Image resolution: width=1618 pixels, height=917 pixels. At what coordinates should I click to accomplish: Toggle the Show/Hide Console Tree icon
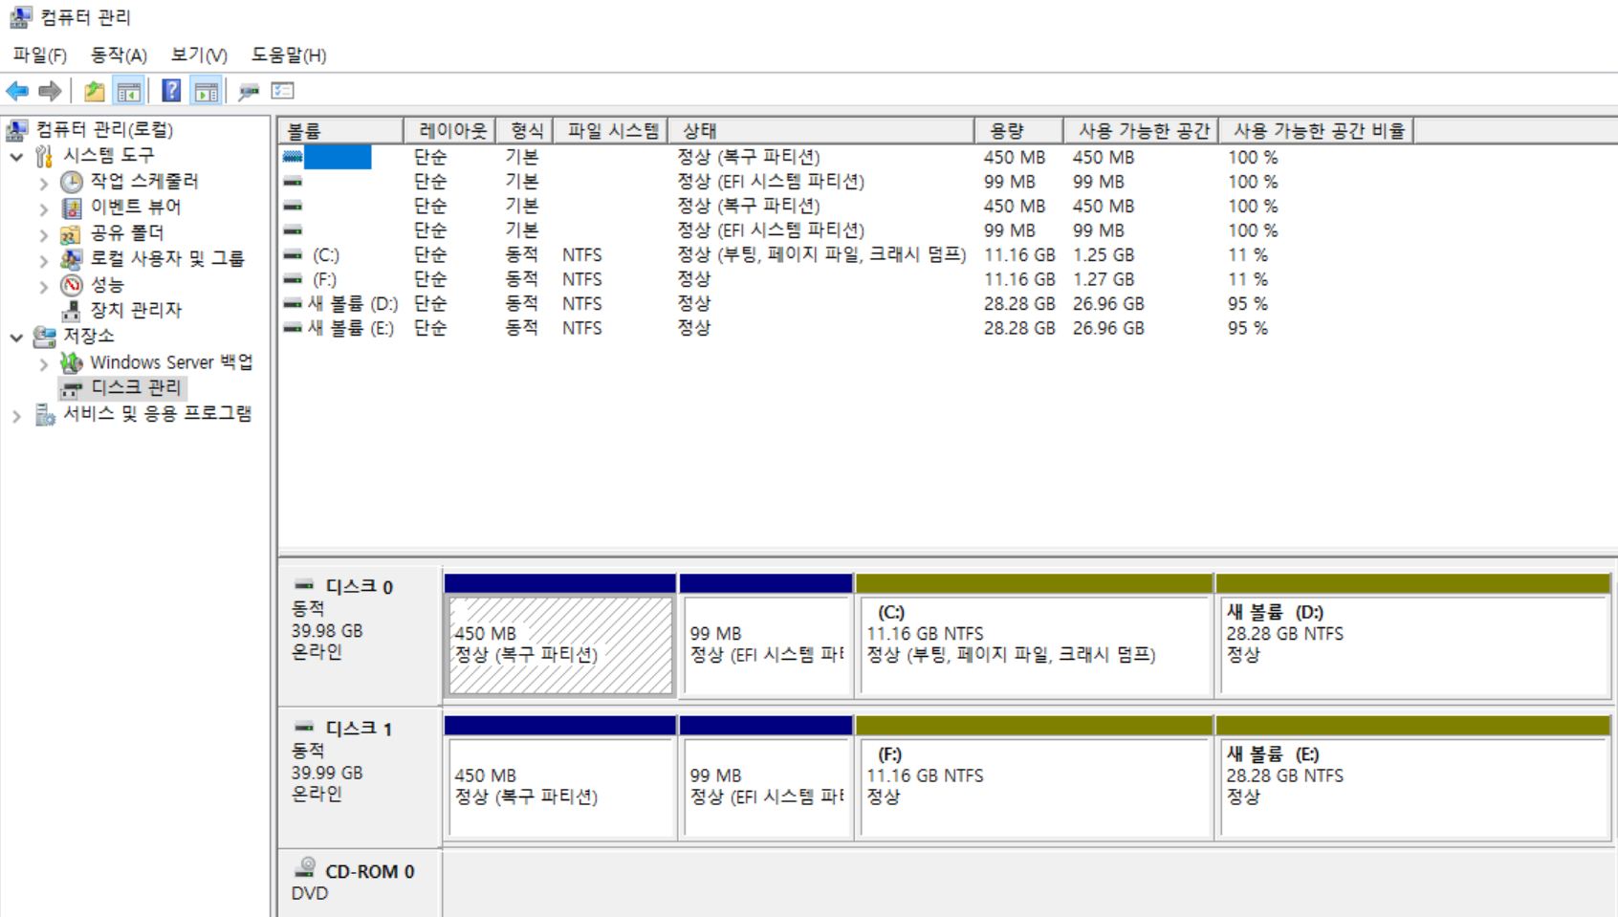128,91
